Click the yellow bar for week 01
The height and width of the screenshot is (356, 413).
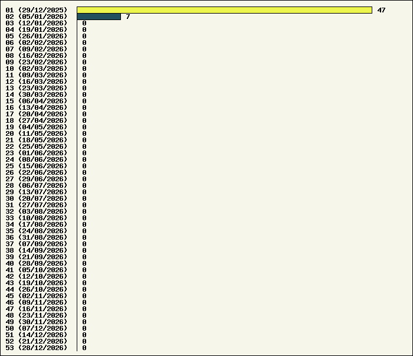pos(224,10)
